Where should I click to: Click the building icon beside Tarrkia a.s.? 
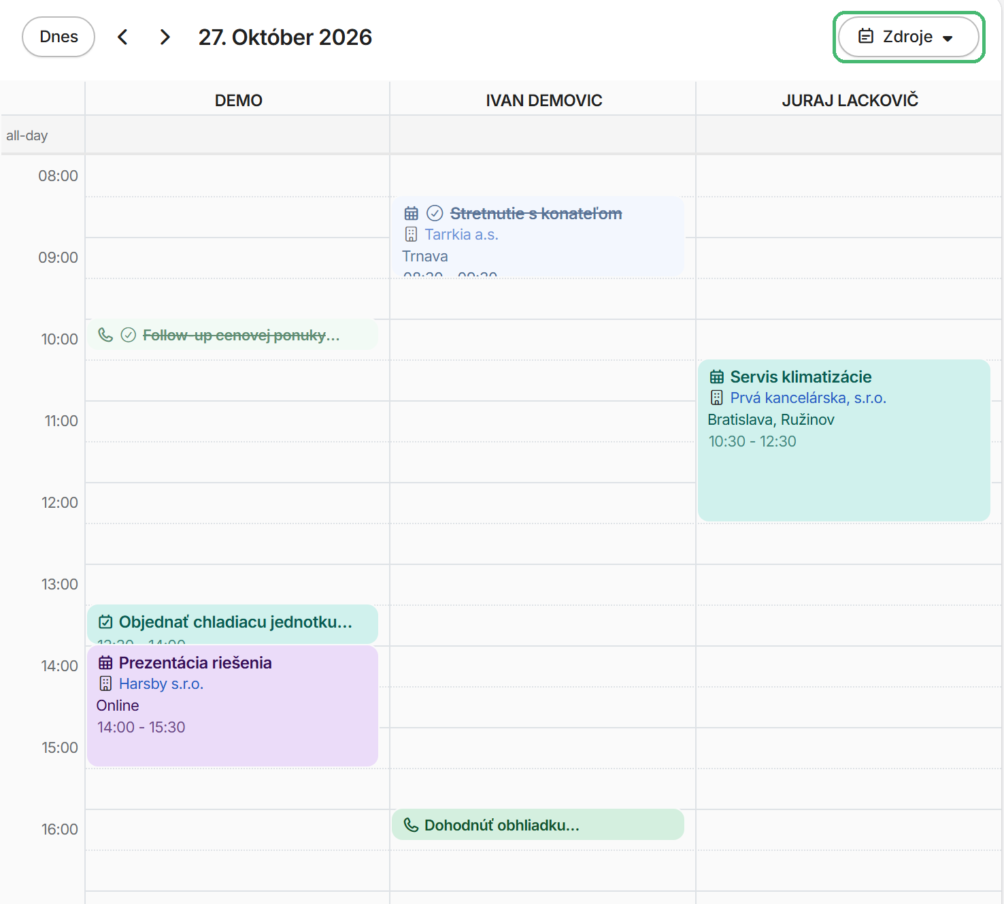[411, 234]
